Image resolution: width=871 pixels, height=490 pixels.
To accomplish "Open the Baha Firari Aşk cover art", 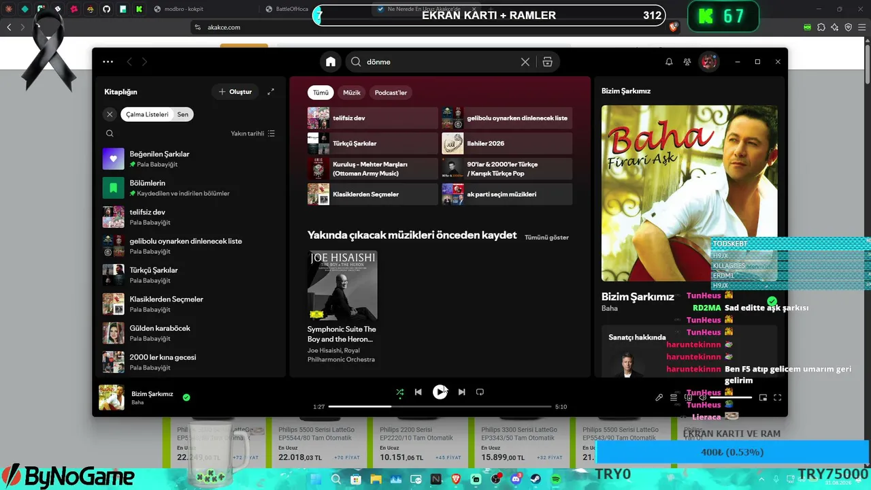I will (689, 193).
